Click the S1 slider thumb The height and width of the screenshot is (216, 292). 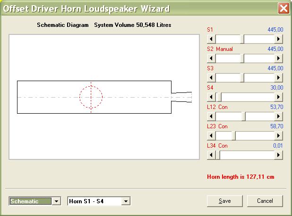click(x=242, y=39)
